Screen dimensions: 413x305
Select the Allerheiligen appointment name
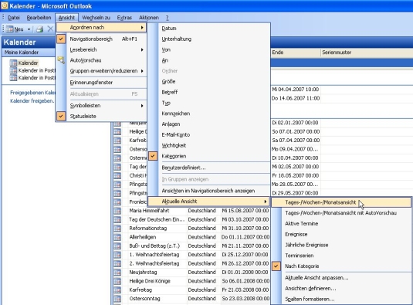click(143, 237)
